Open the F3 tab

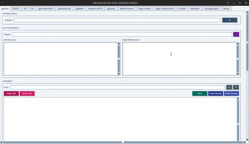pos(25,9)
